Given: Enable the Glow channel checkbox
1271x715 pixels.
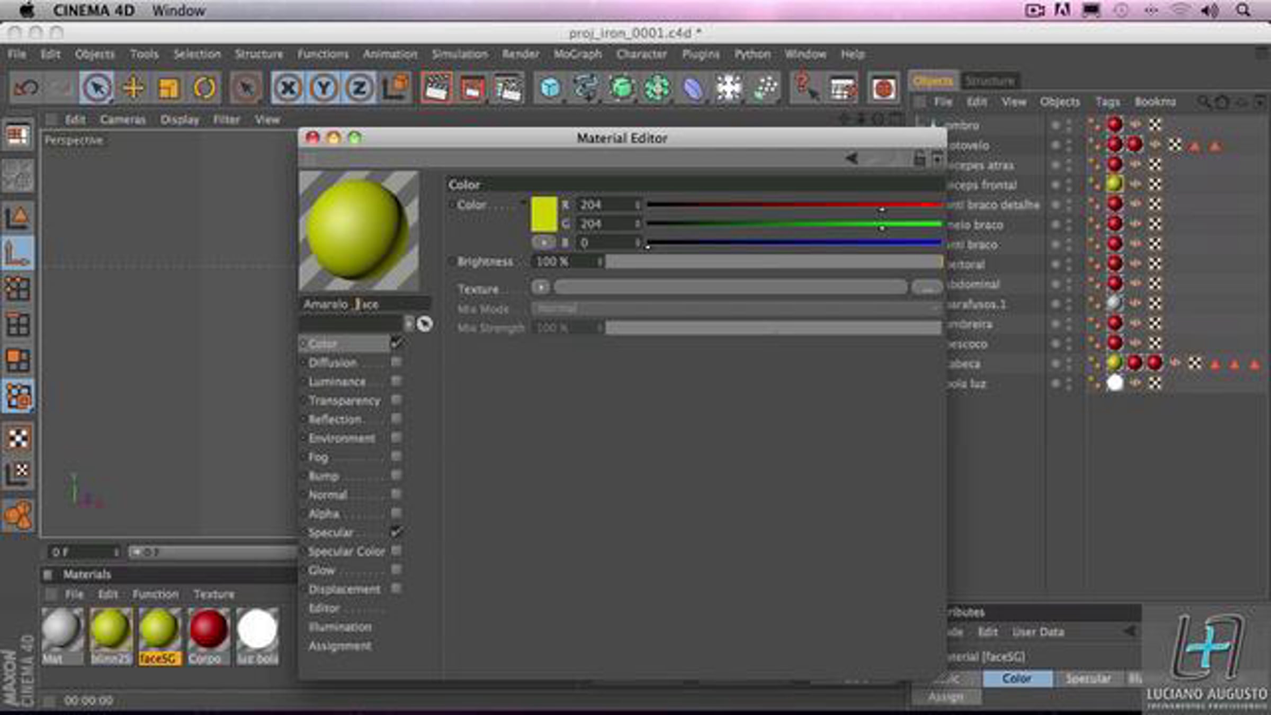Looking at the screenshot, I should (396, 570).
